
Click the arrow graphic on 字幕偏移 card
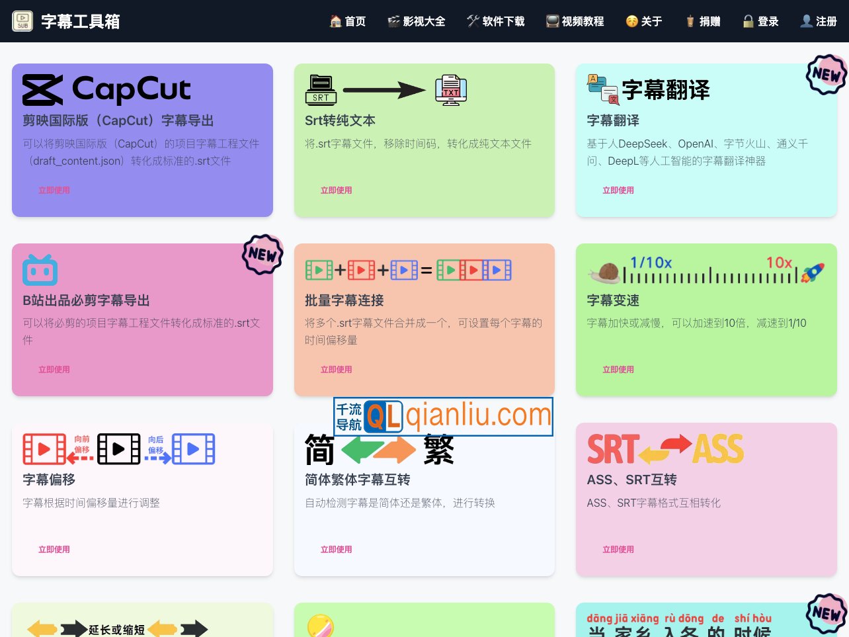click(120, 448)
